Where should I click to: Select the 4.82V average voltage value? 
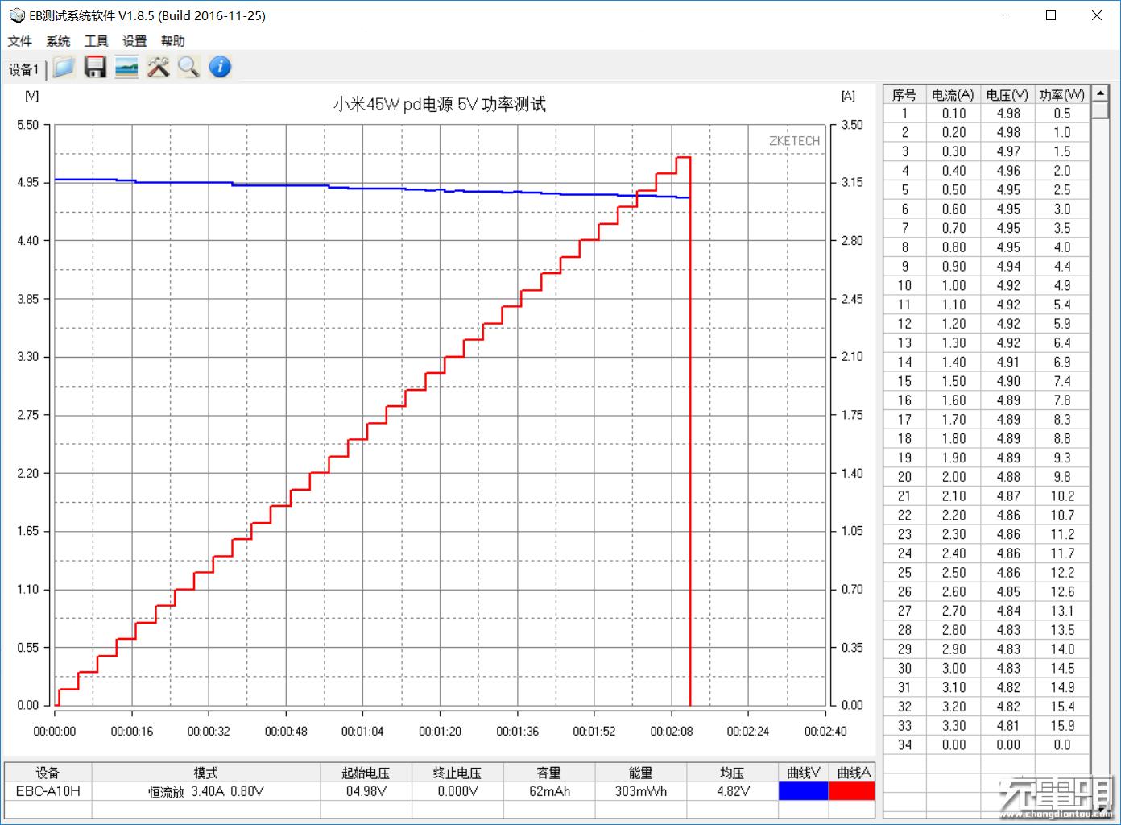(x=733, y=791)
